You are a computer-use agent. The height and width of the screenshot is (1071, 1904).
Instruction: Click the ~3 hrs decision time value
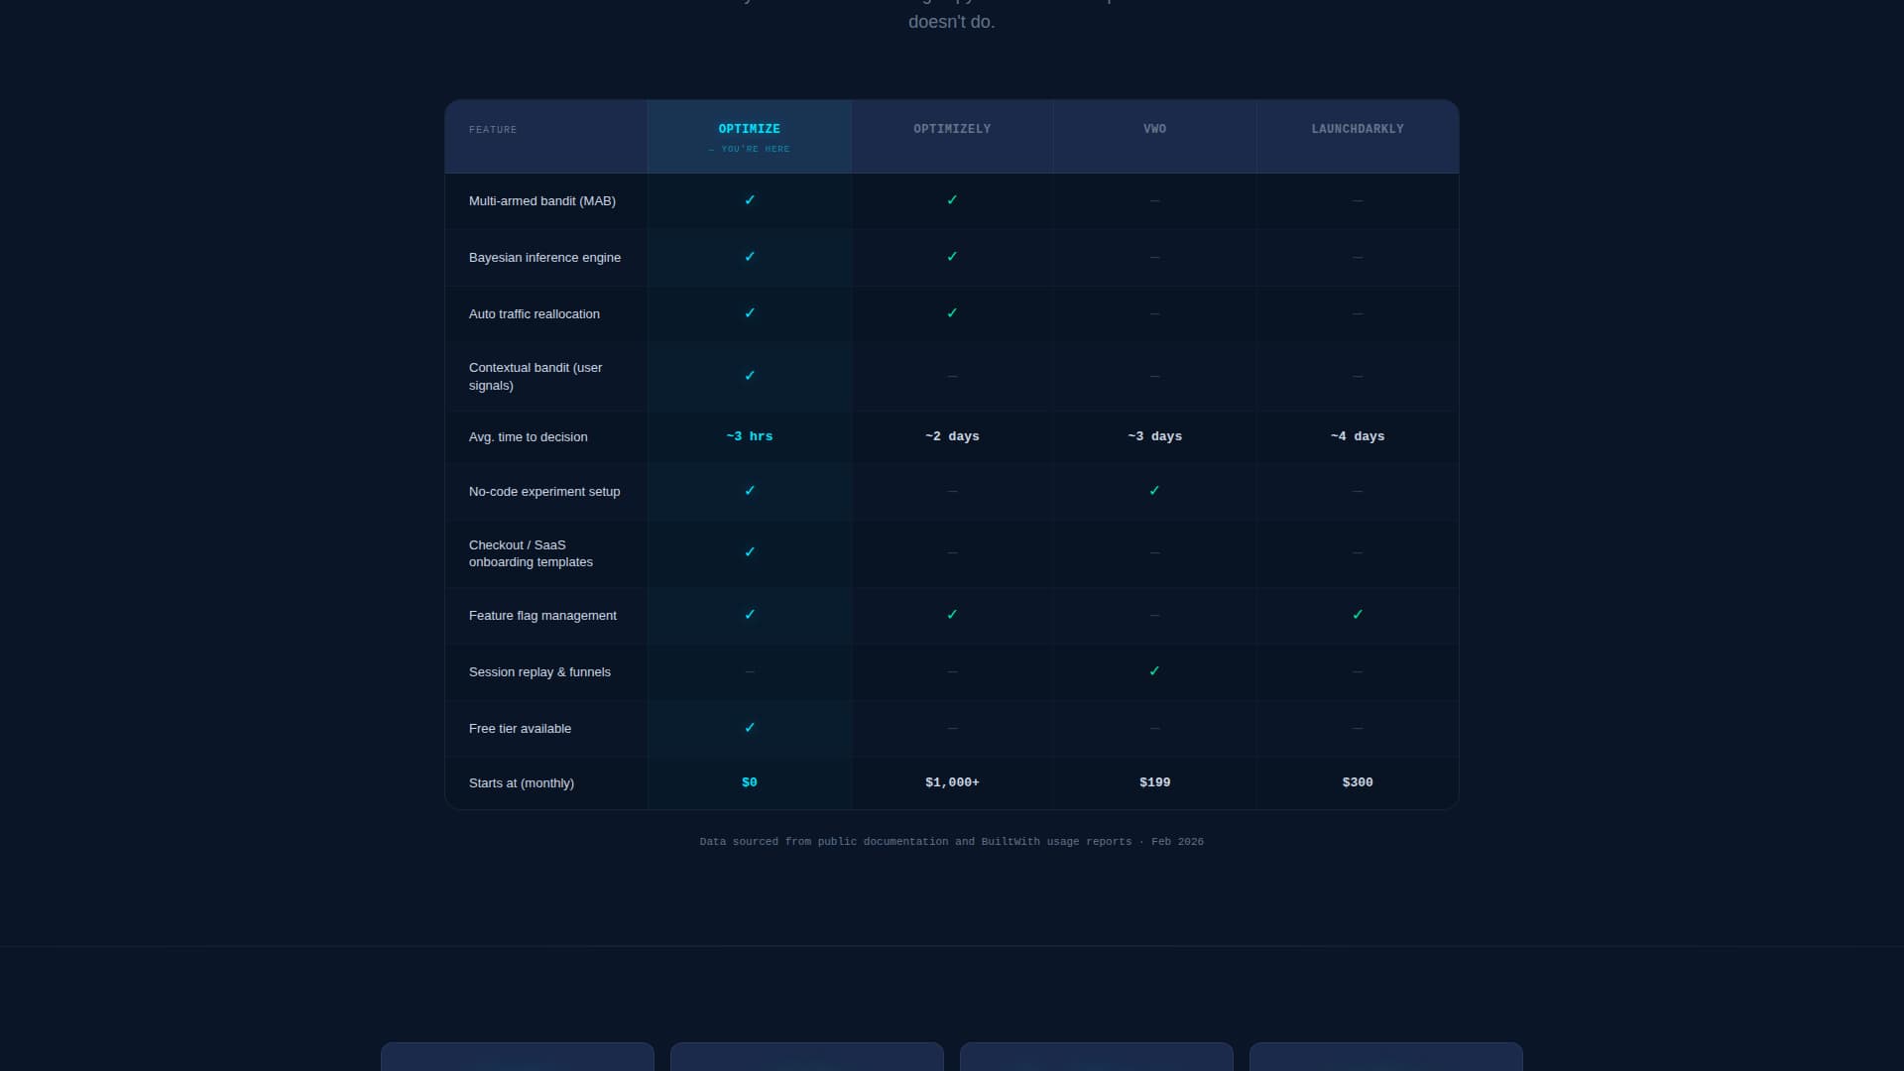tap(750, 436)
